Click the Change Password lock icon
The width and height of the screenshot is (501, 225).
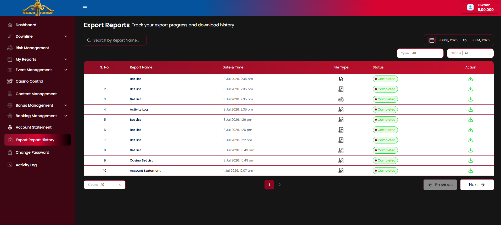[10, 152]
